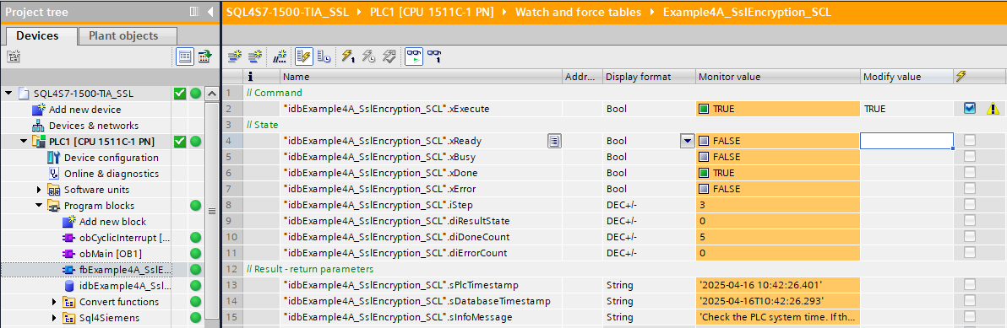Check the modify checkbox for xDone row
This screenshot has width=1007, height=328.
[969, 173]
